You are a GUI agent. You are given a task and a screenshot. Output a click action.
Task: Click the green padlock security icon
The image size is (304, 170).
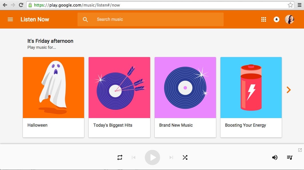(30, 5)
